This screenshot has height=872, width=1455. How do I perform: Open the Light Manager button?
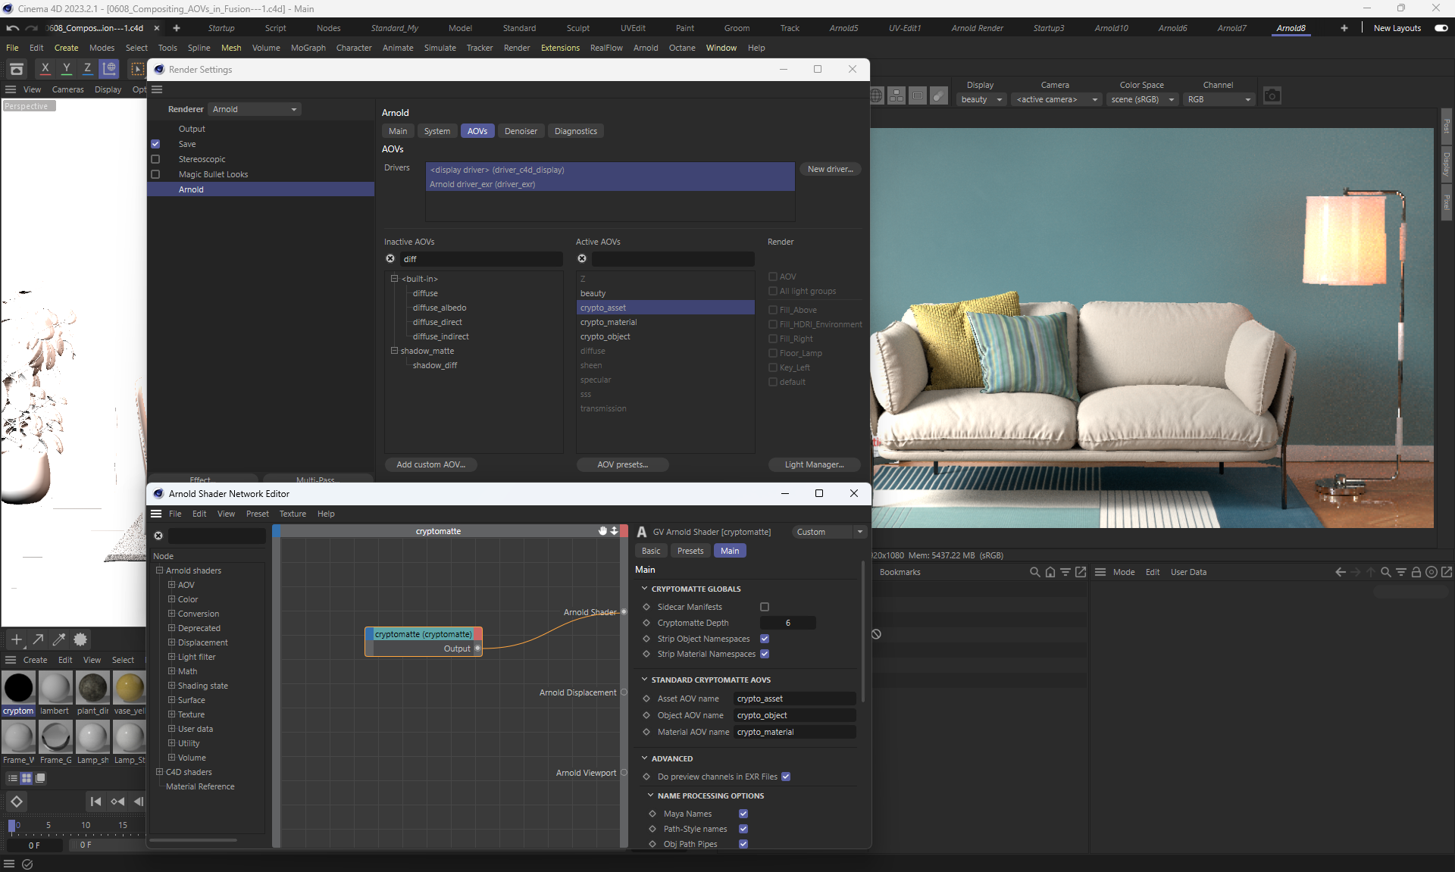click(x=814, y=464)
